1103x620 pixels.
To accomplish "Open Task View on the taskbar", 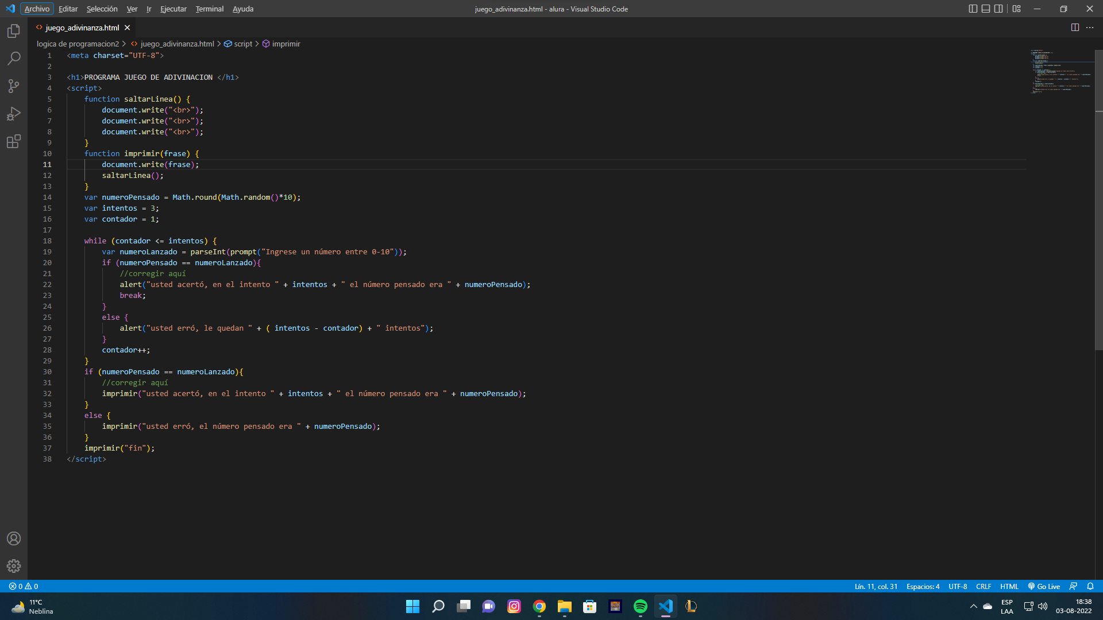I will tap(464, 606).
